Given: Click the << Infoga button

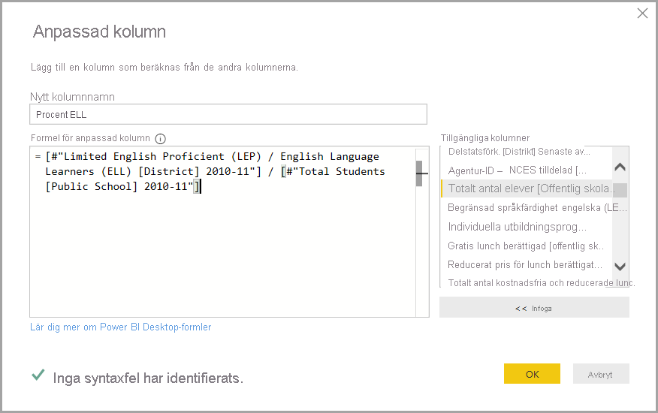Looking at the screenshot, I should pos(534,308).
